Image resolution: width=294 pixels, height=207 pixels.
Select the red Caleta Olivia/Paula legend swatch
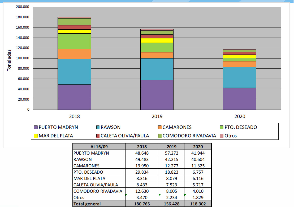coord(98,136)
